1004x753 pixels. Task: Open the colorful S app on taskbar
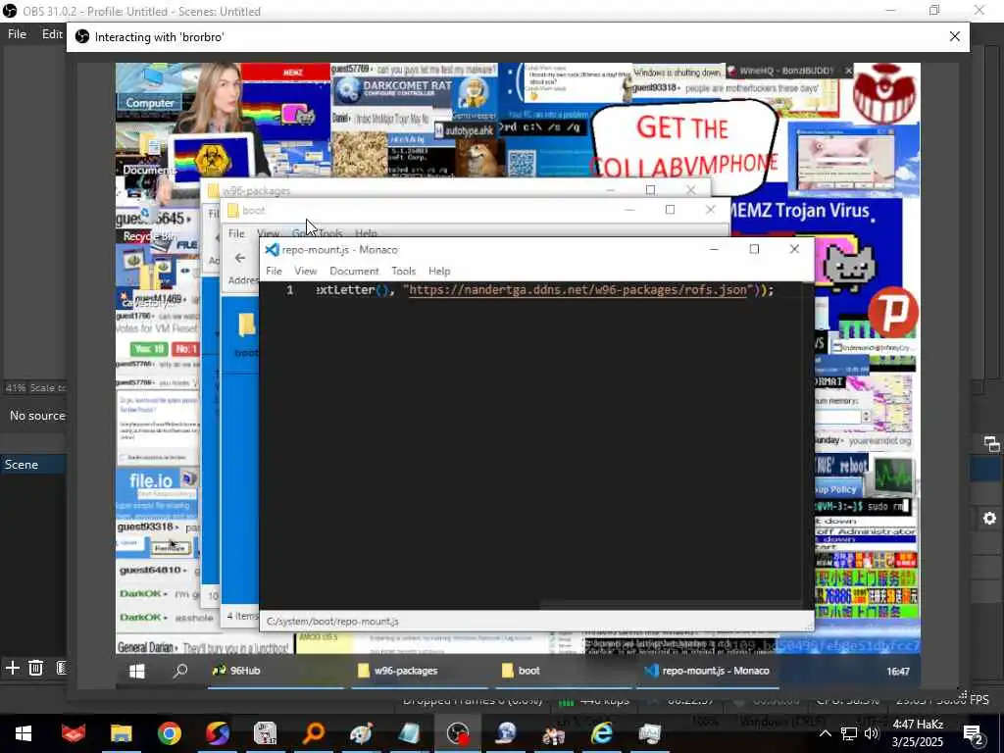pyautogui.click(x=217, y=733)
